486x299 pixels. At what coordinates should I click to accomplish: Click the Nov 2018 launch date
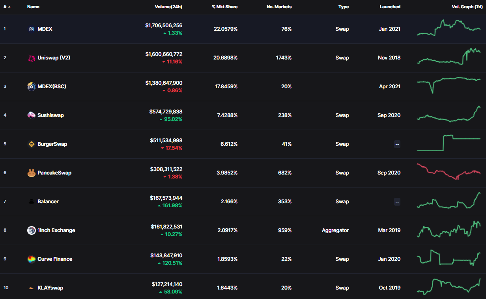tap(389, 58)
